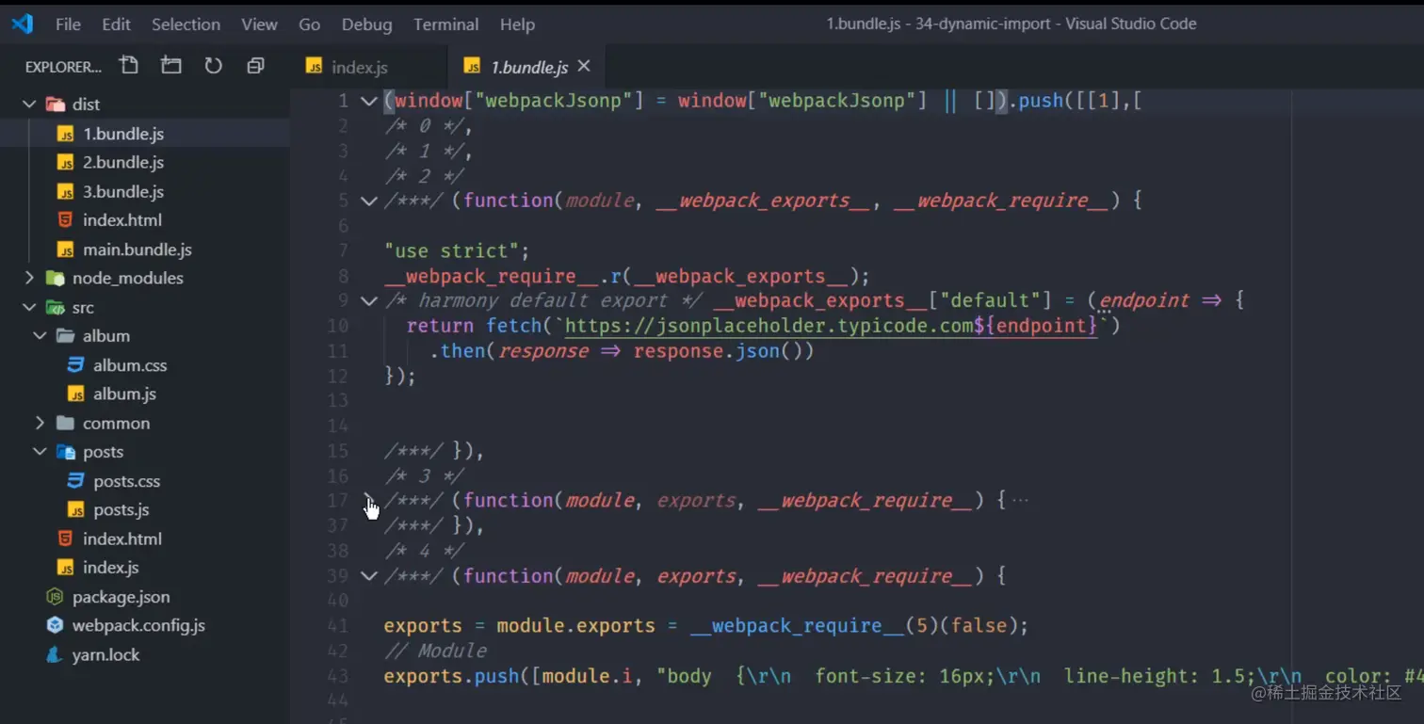Click the JS icon beside album.js

76,394
